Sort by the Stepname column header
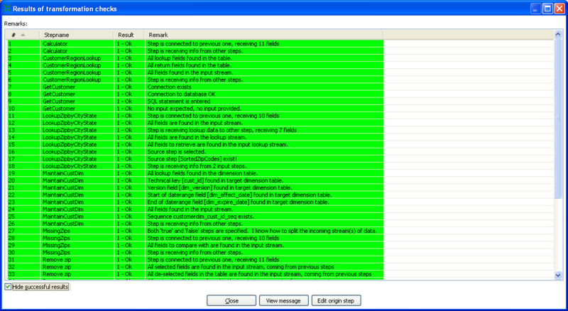This screenshot has height=311, width=568. click(57, 34)
